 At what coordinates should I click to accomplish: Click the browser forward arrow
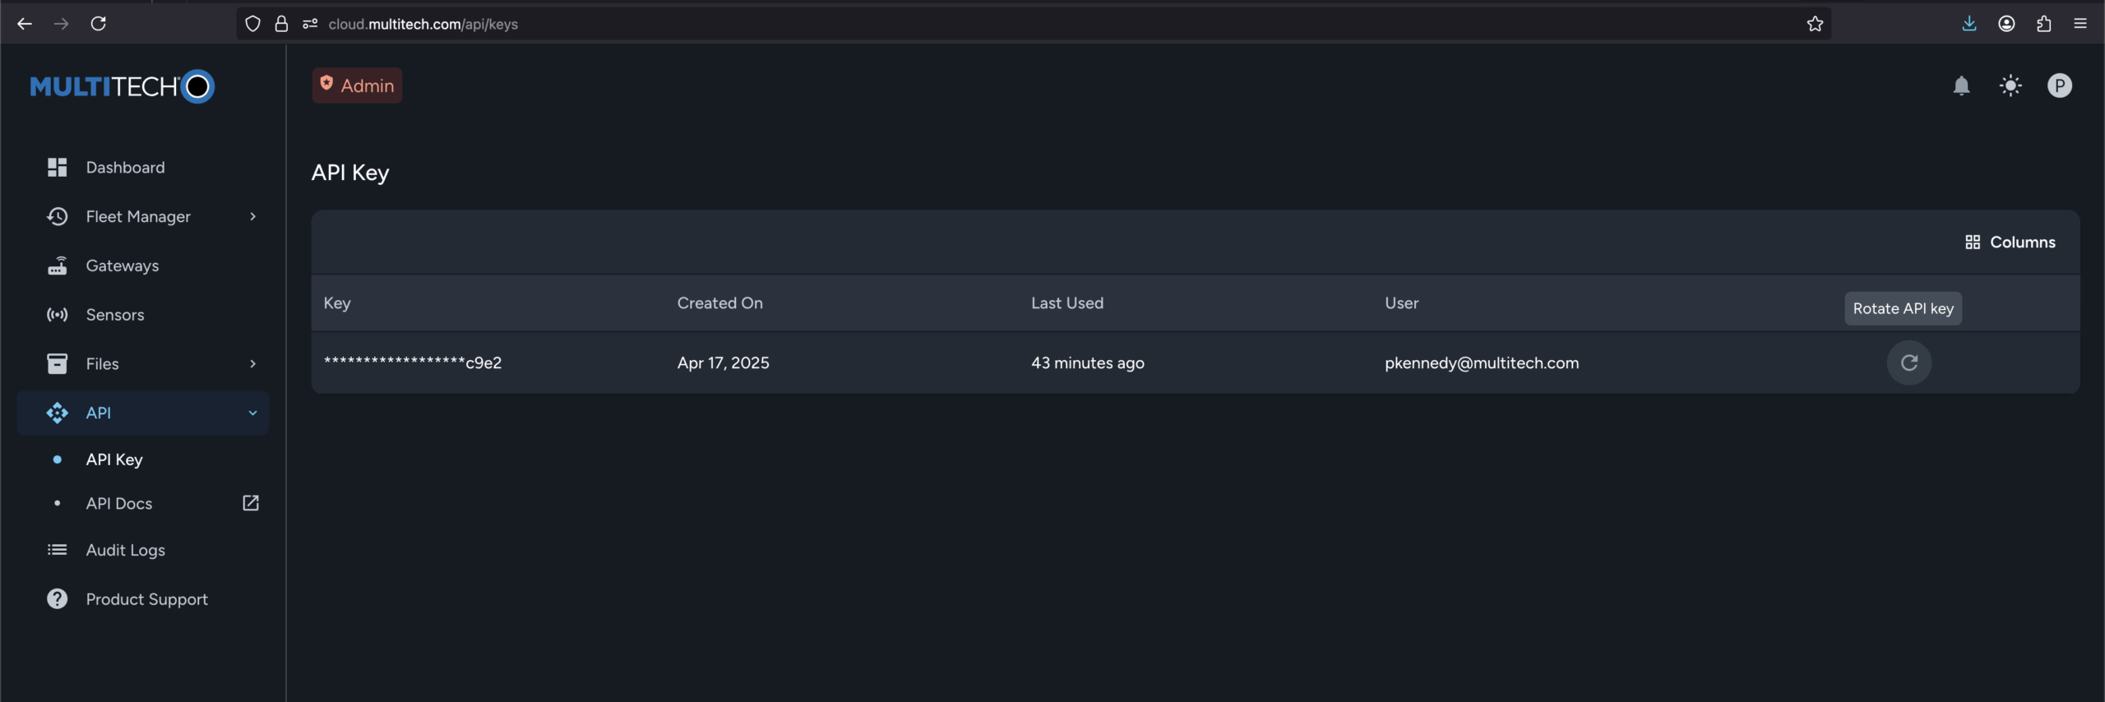(62, 24)
